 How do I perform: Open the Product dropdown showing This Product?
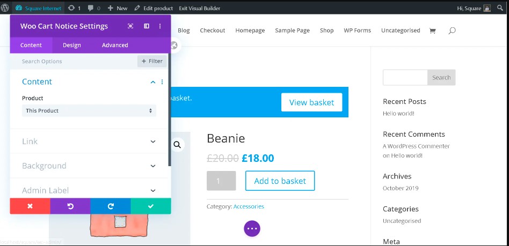(89, 110)
